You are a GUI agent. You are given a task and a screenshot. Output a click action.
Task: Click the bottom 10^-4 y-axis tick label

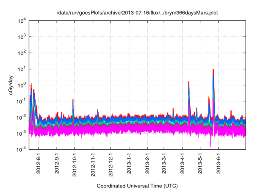pyautogui.click(x=22, y=149)
